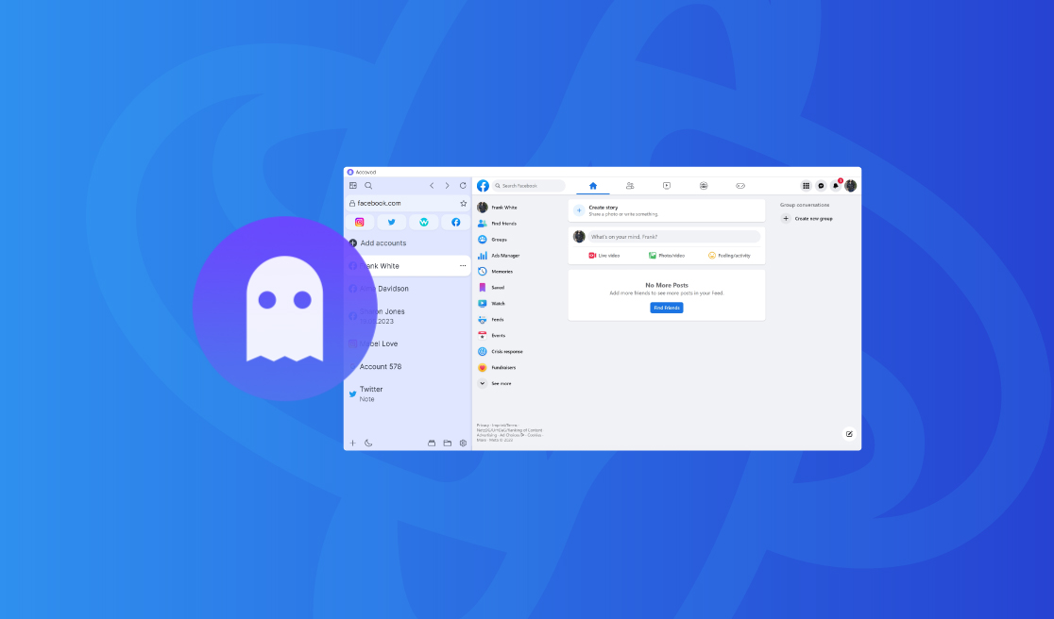Viewport: 1054px width, 619px height.
Task: Open the Facebook quick-access tile
Action: 456,223
